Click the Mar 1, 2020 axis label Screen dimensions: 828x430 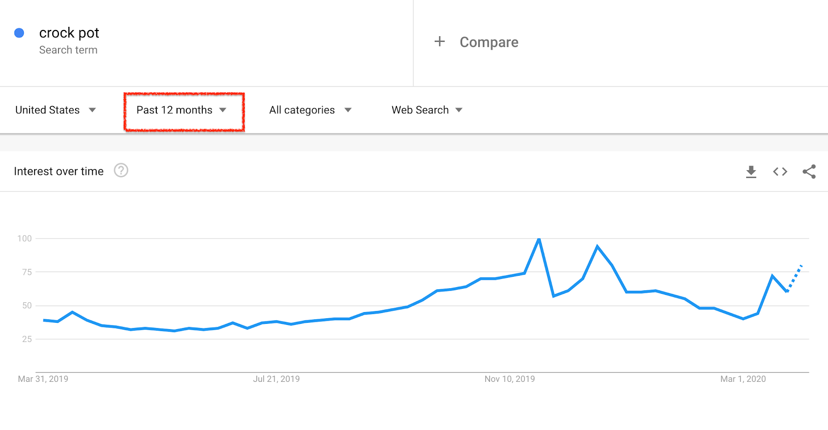[743, 379]
